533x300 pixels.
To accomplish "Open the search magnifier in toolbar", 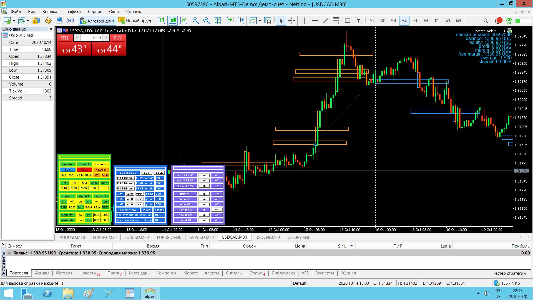I will tap(486, 21).
